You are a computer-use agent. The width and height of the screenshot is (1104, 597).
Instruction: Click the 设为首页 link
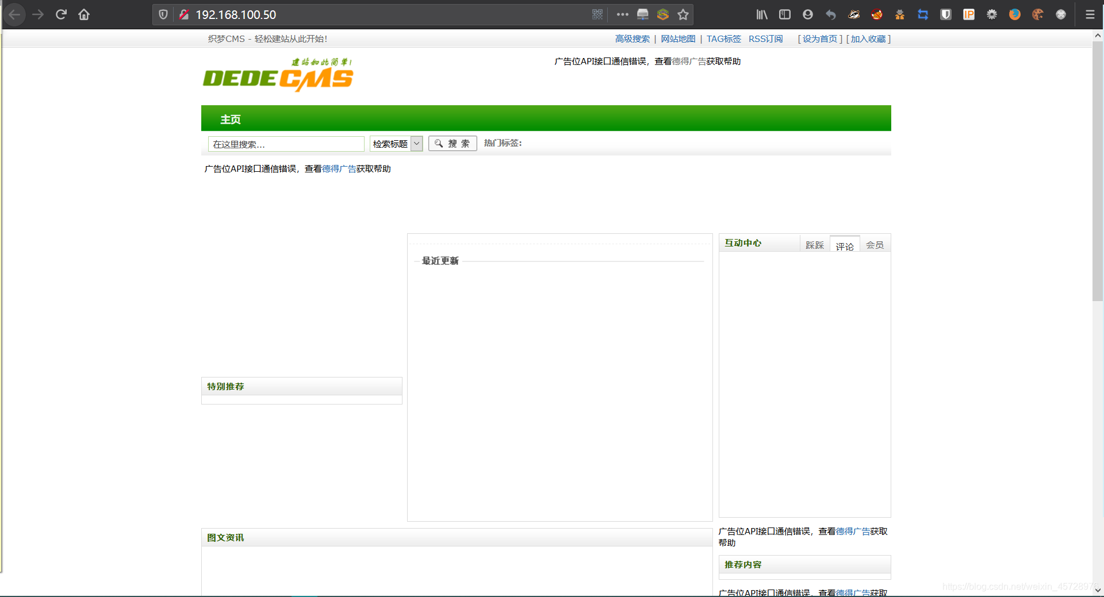[820, 38]
